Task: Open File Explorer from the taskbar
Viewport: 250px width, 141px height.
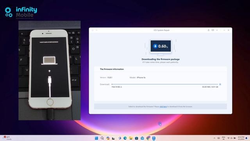Action: [131, 138]
